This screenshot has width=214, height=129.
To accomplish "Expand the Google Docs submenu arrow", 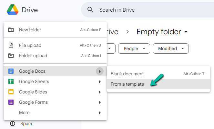I will [x=100, y=71].
